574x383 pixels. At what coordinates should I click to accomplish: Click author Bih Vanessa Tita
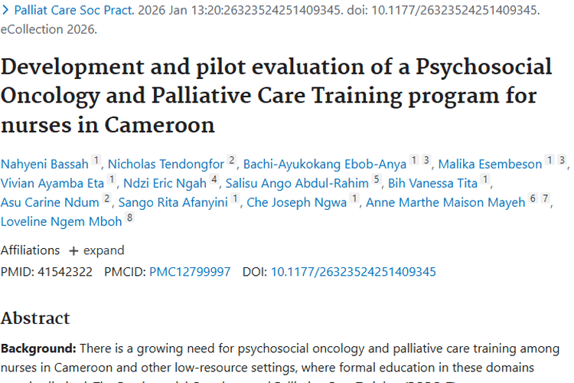click(432, 182)
